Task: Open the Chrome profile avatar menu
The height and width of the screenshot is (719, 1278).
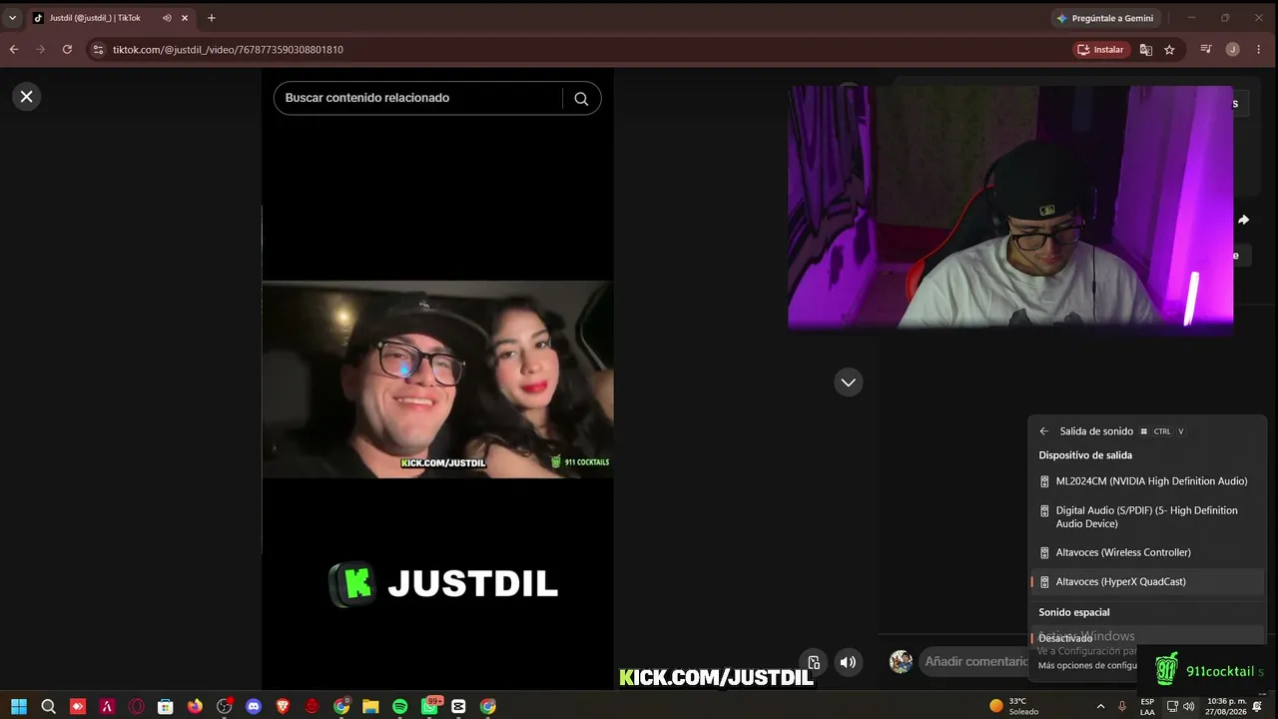Action: point(1233,50)
